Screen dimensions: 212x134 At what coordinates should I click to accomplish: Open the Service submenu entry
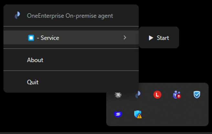(48, 38)
